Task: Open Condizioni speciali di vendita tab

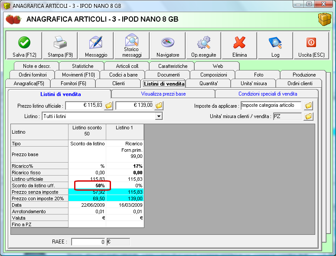Action: tap(267, 94)
